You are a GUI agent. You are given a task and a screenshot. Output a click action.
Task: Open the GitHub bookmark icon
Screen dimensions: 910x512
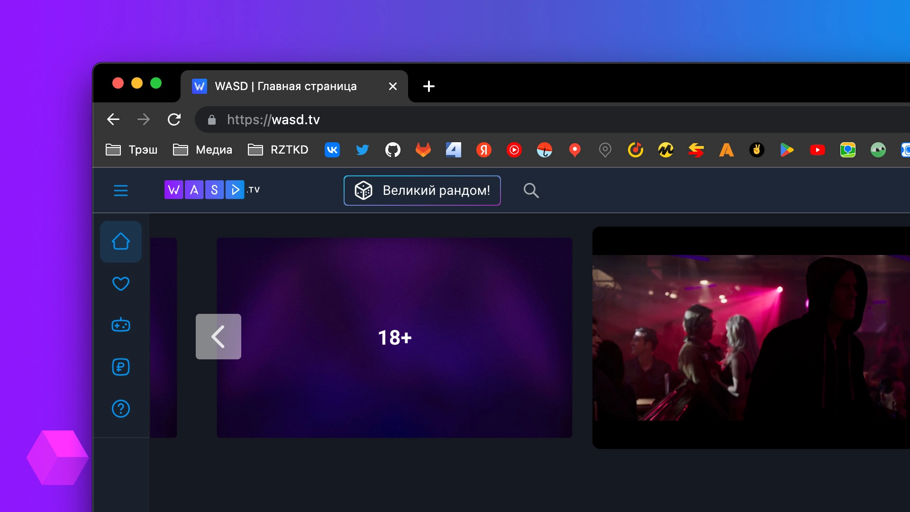392,150
